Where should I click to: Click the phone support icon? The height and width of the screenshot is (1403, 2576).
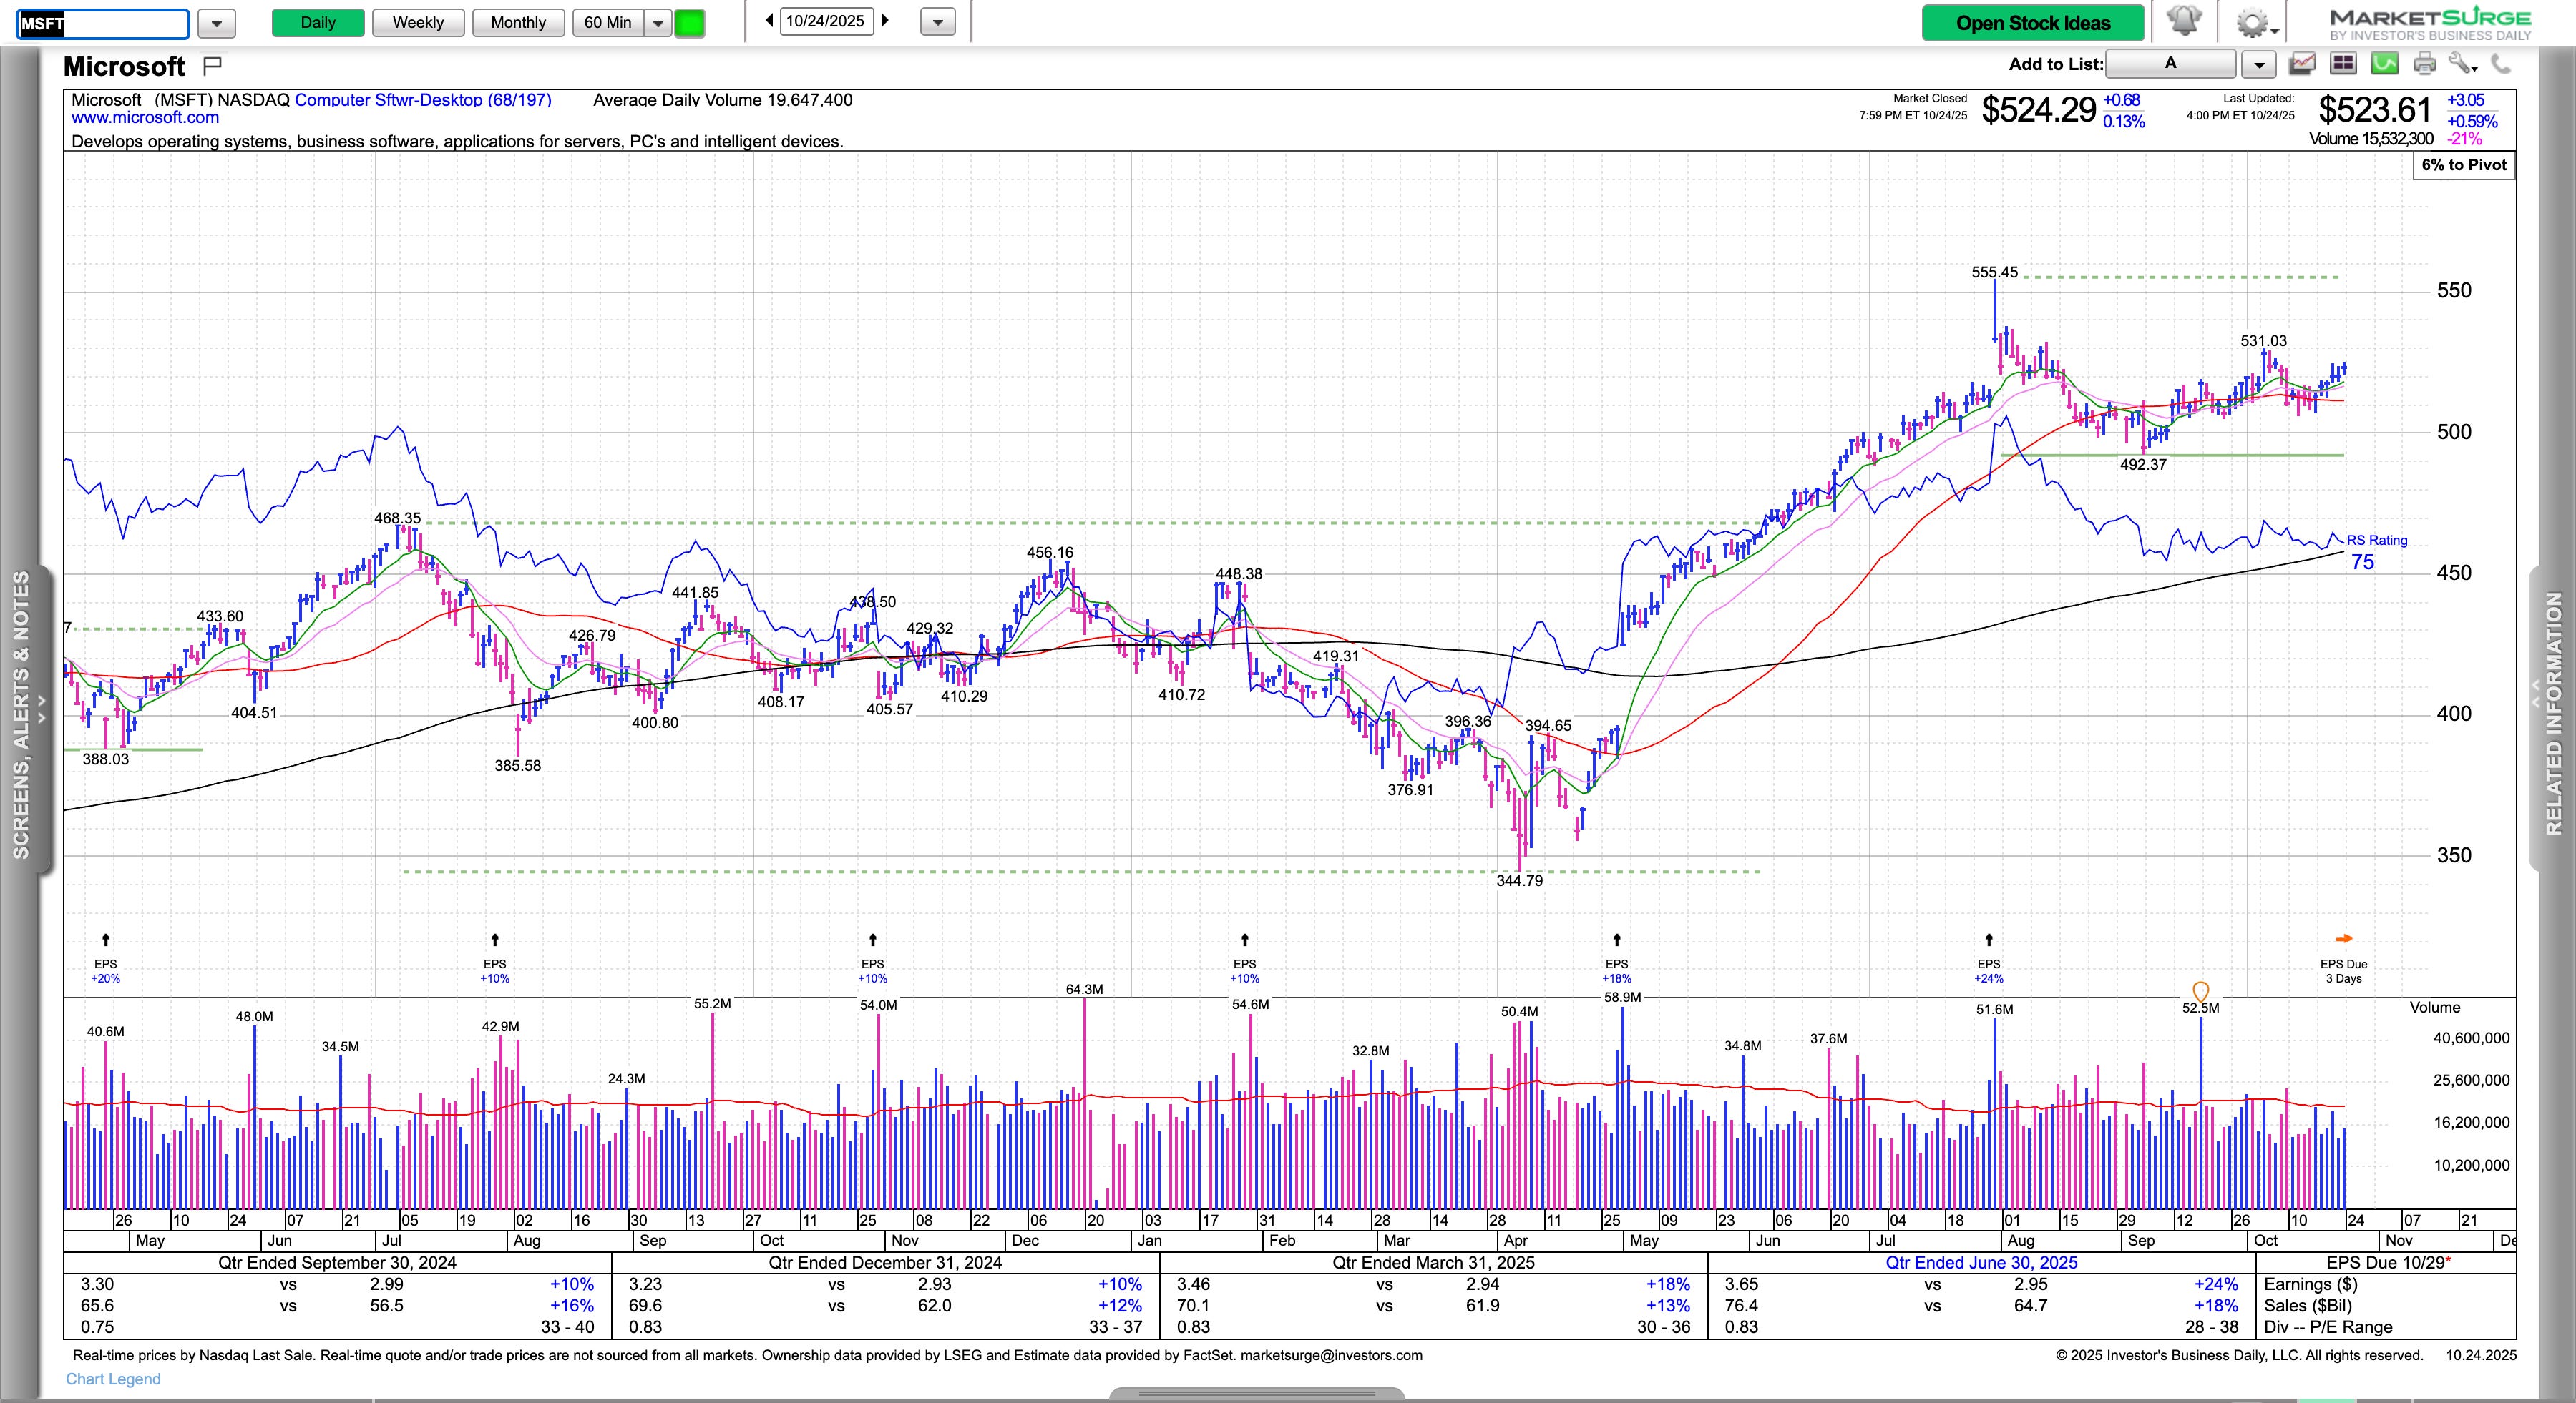[x=2501, y=64]
